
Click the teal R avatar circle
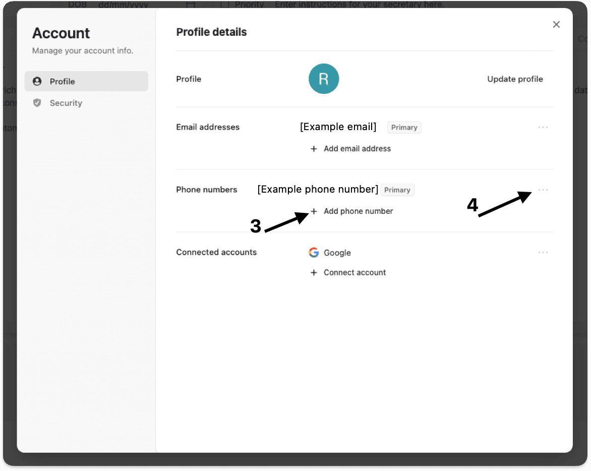coord(323,79)
